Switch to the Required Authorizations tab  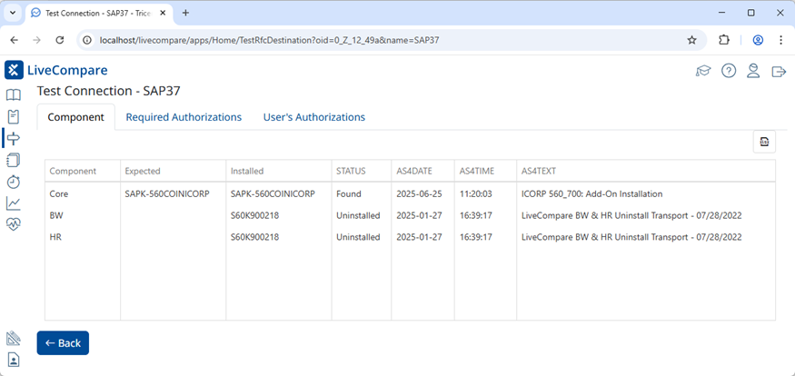184,117
